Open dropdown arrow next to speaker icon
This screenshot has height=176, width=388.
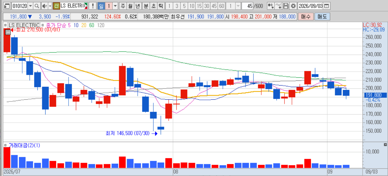[50, 6]
